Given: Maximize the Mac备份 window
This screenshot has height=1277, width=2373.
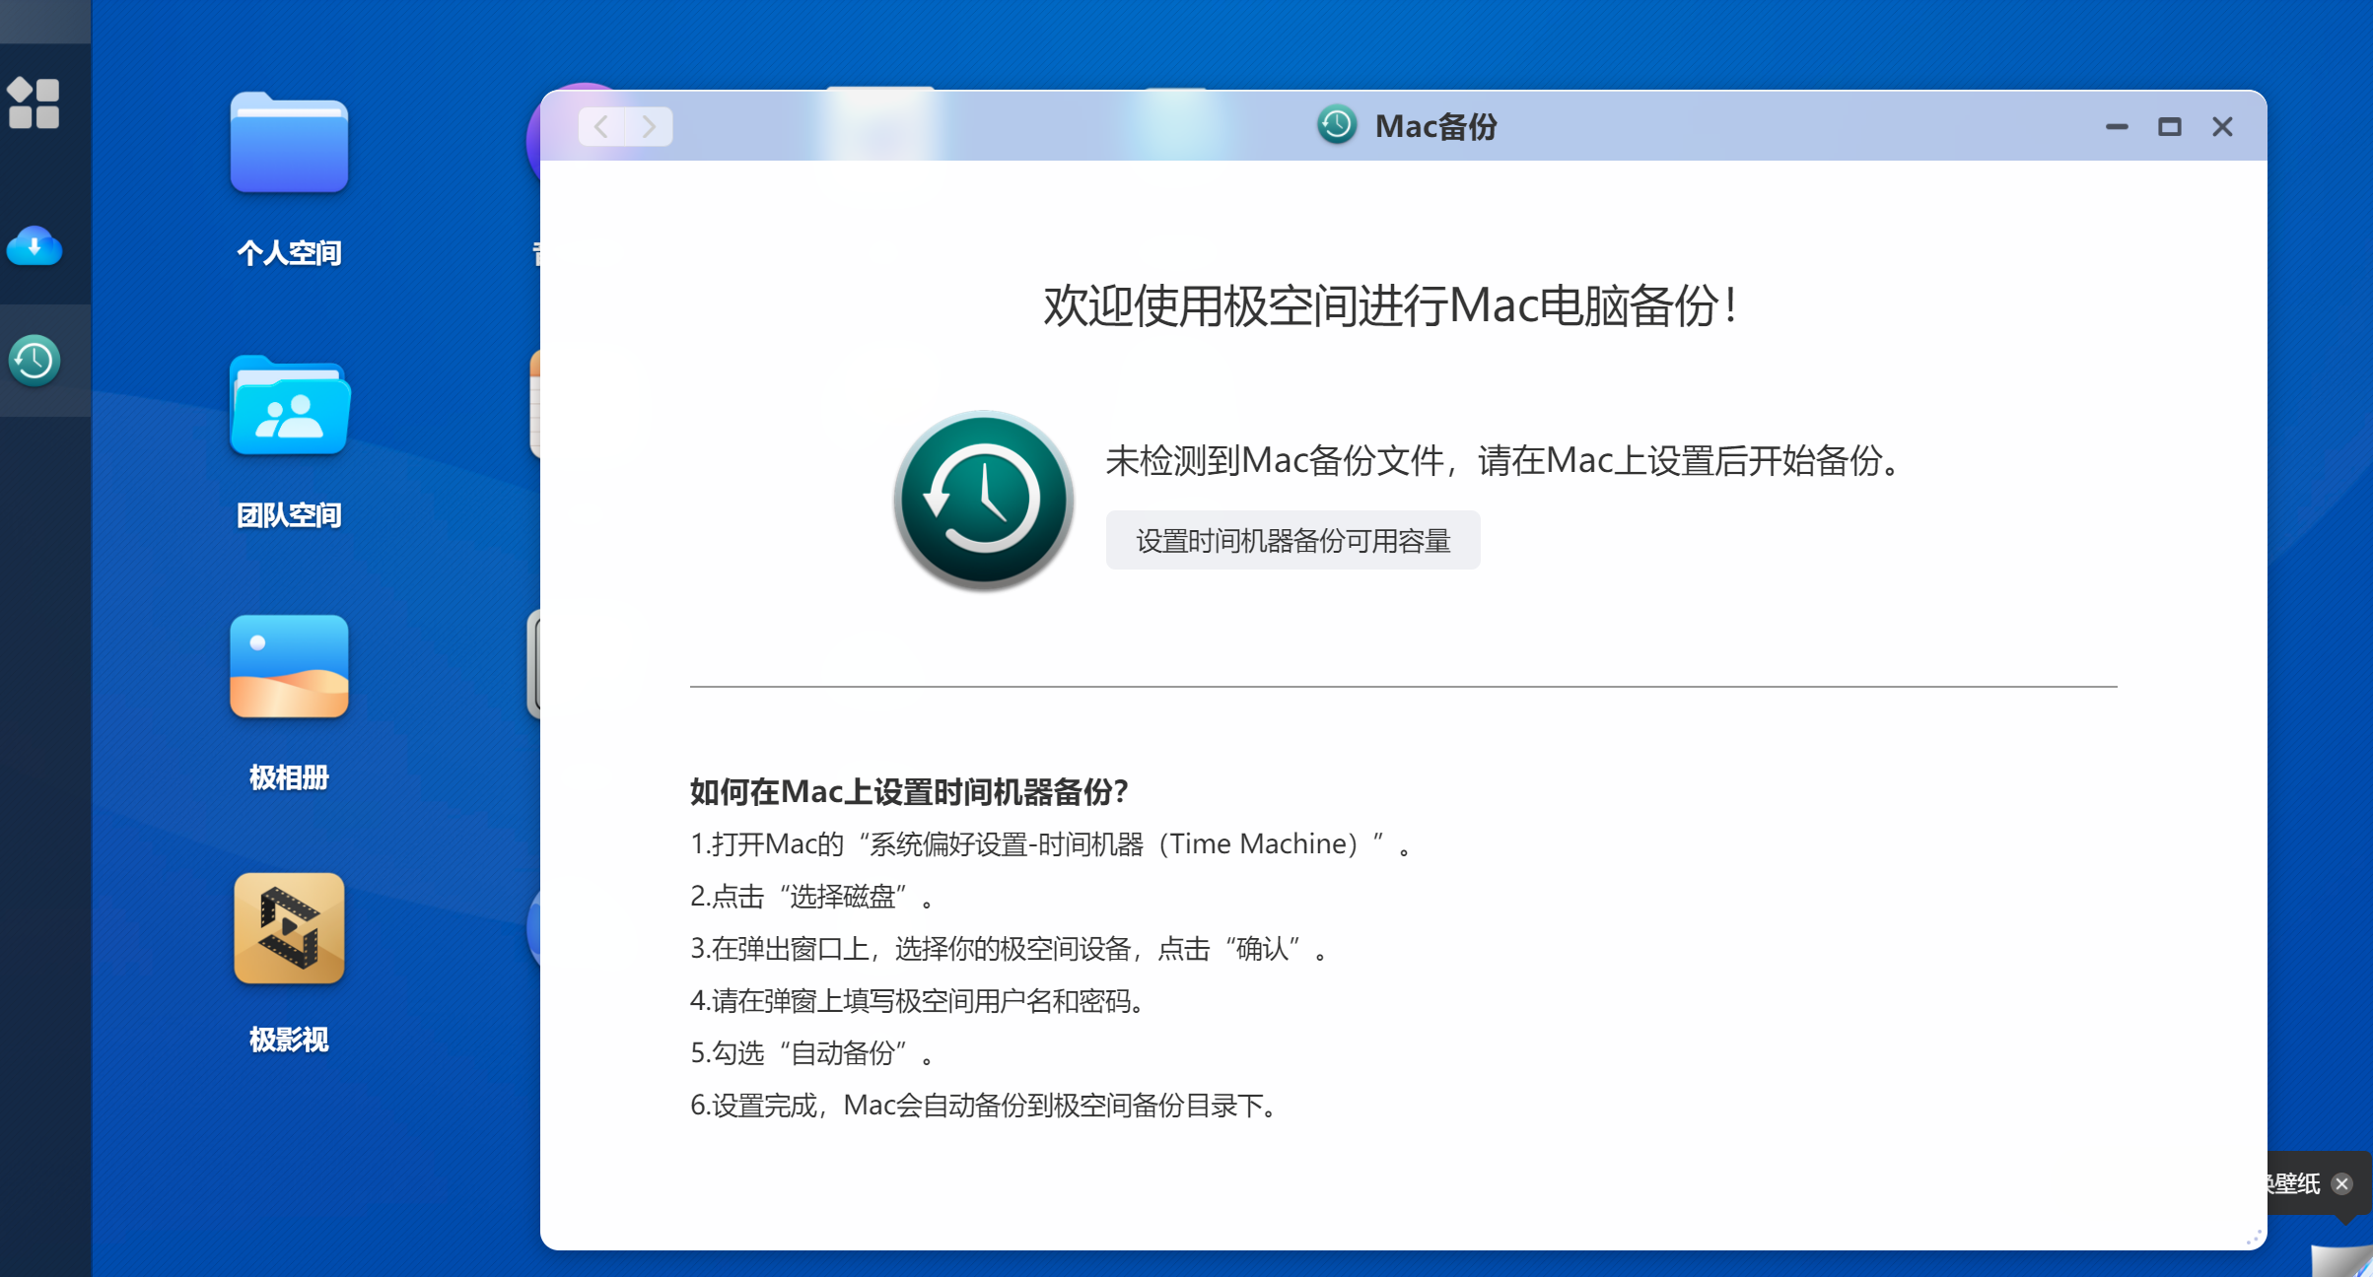Looking at the screenshot, I should 2169,127.
